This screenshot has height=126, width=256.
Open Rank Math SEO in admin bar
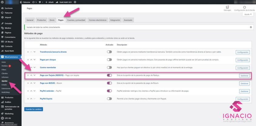[x=64, y=2]
